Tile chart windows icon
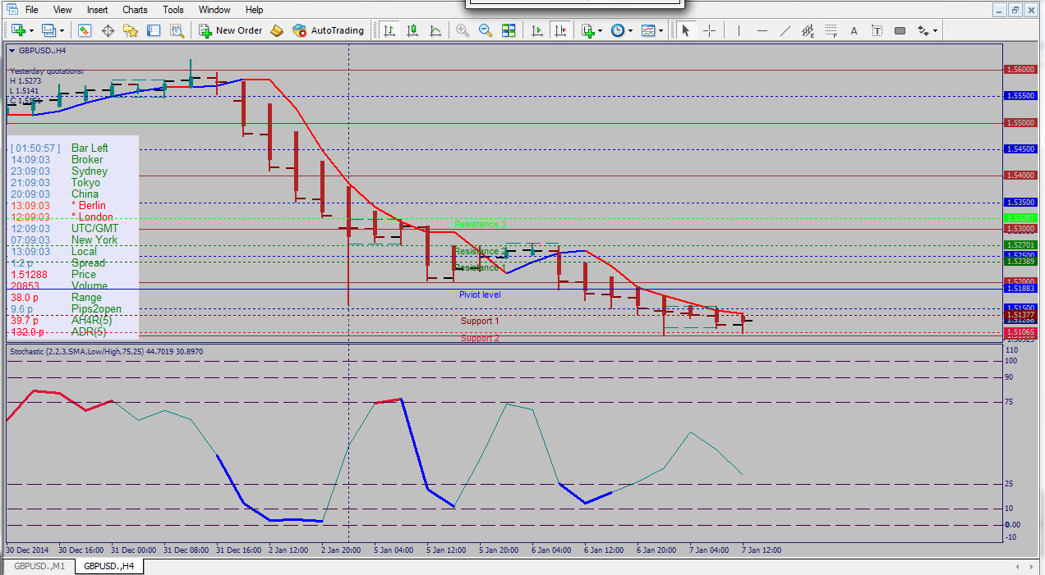 click(509, 30)
